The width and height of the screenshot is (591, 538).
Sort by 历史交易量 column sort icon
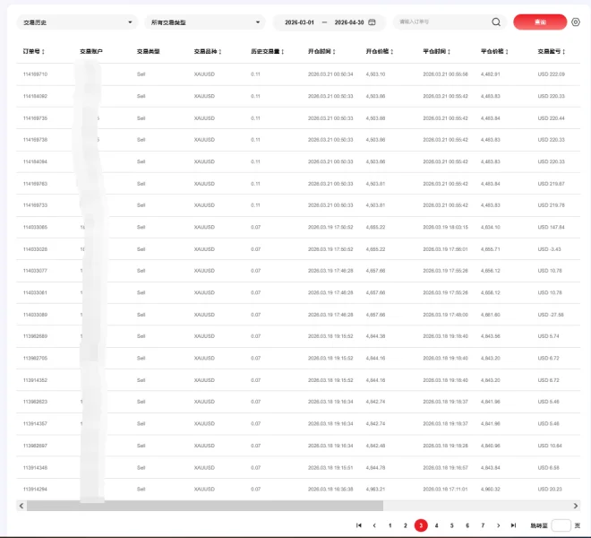pos(282,52)
